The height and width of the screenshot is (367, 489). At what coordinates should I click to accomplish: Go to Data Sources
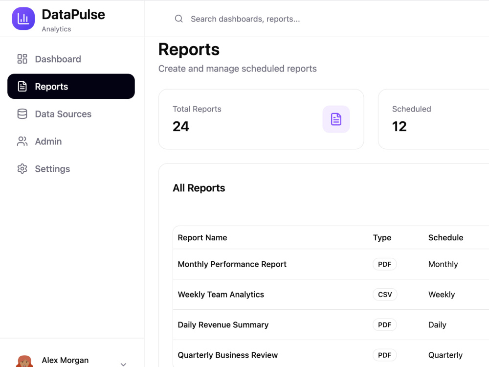click(x=71, y=114)
